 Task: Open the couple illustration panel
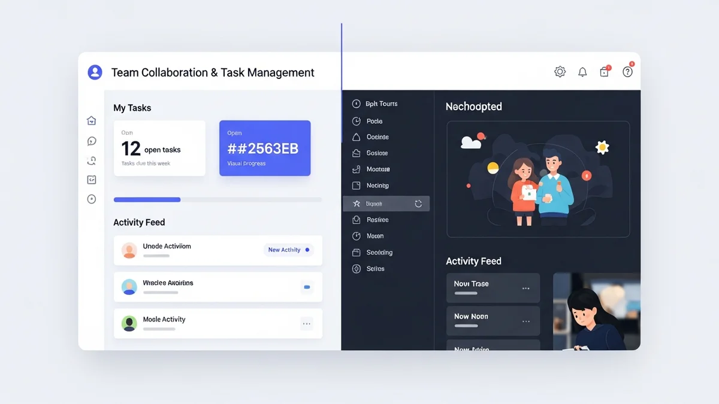tap(538, 180)
